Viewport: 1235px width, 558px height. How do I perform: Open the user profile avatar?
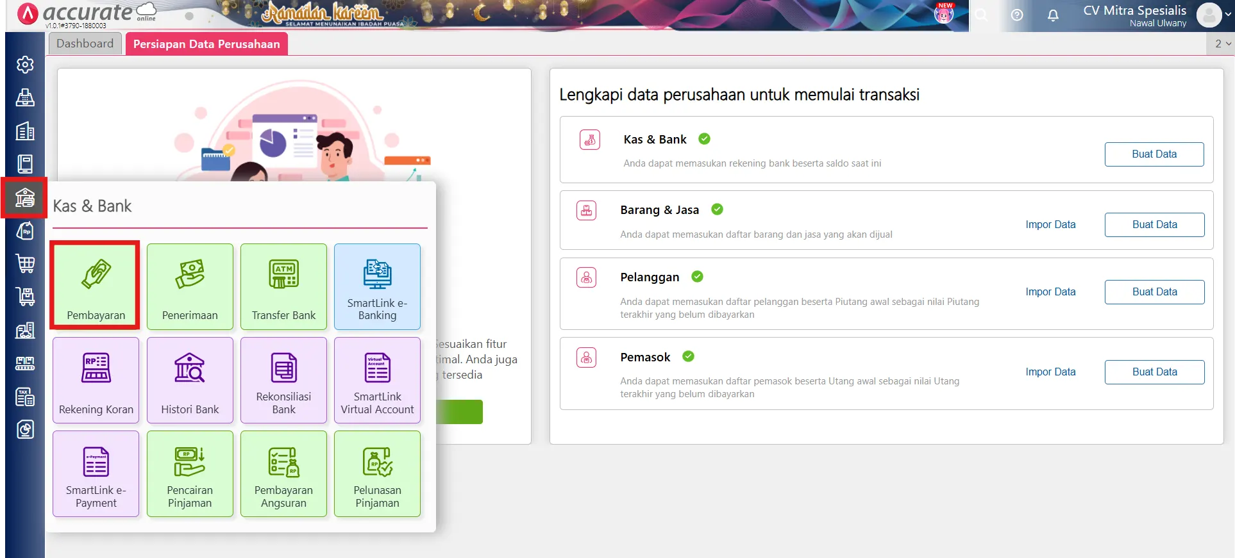[x=1209, y=15]
